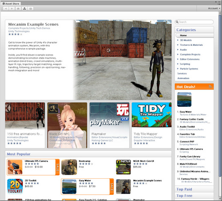Click the Easy Water thumbnail in Hot Deals
The height and width of the screenshot is (201, 222).
(x=184, y=100)
